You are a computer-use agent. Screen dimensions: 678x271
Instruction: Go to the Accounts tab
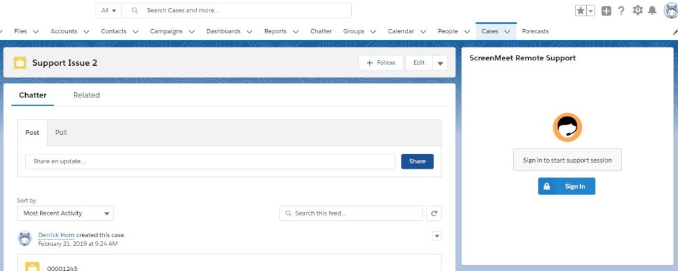[64, 31]
